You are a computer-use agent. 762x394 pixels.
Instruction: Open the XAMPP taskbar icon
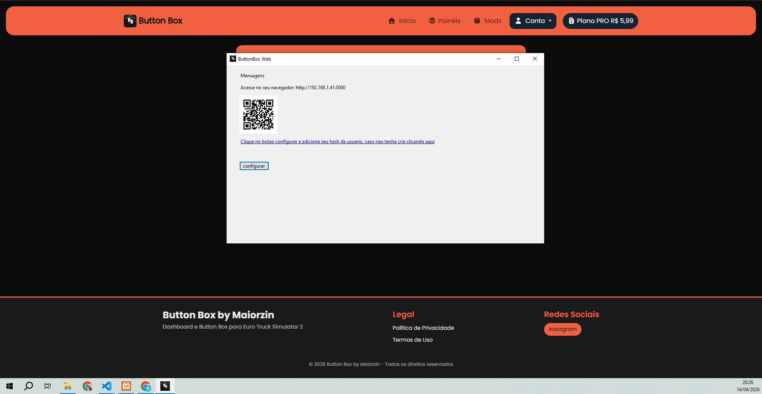(x=126, y=386)
